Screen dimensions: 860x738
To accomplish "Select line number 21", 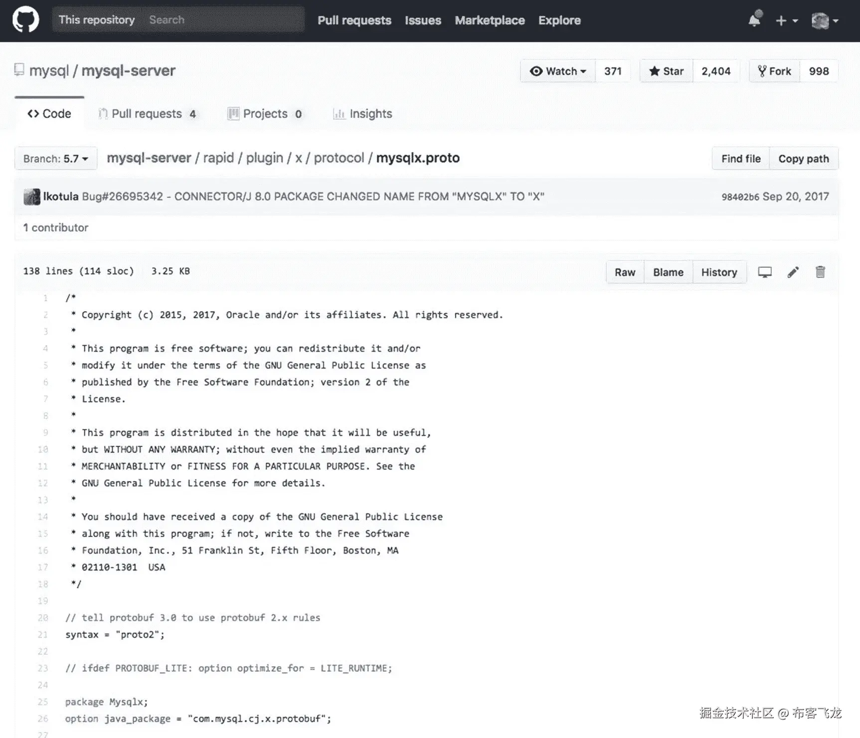I will click(43, 635).
